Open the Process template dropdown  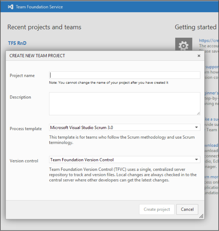(x=125, y=127)
